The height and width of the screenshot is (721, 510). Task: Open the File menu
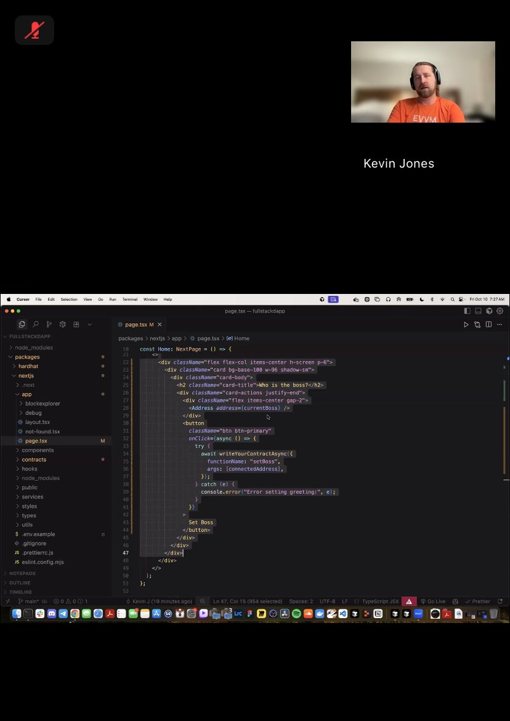[39, 299]
